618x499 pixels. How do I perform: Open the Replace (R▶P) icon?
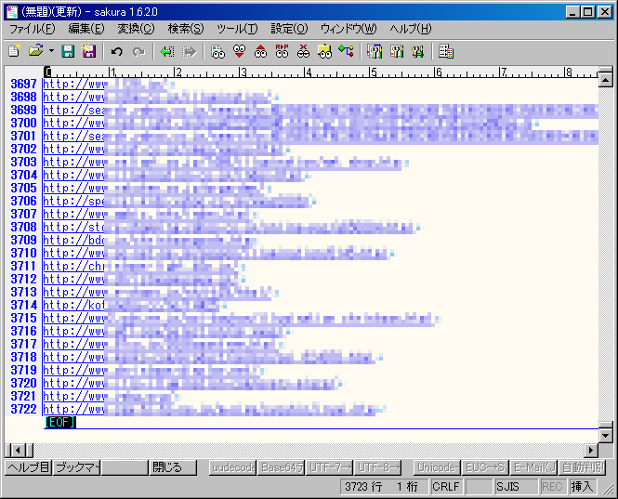click(x=282, y=51)
